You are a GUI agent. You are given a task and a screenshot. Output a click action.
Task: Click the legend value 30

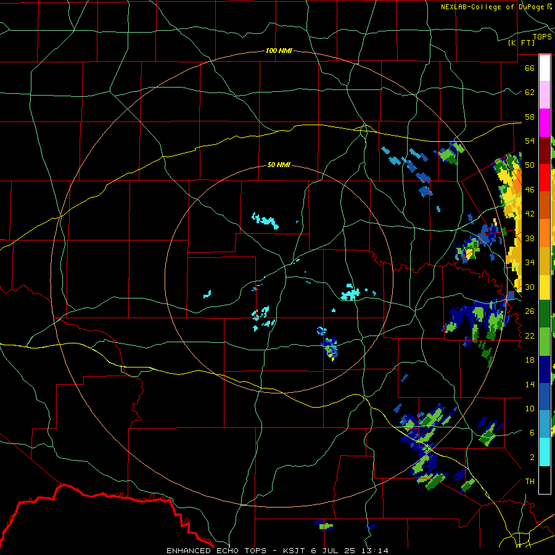(x=530, y=287)
